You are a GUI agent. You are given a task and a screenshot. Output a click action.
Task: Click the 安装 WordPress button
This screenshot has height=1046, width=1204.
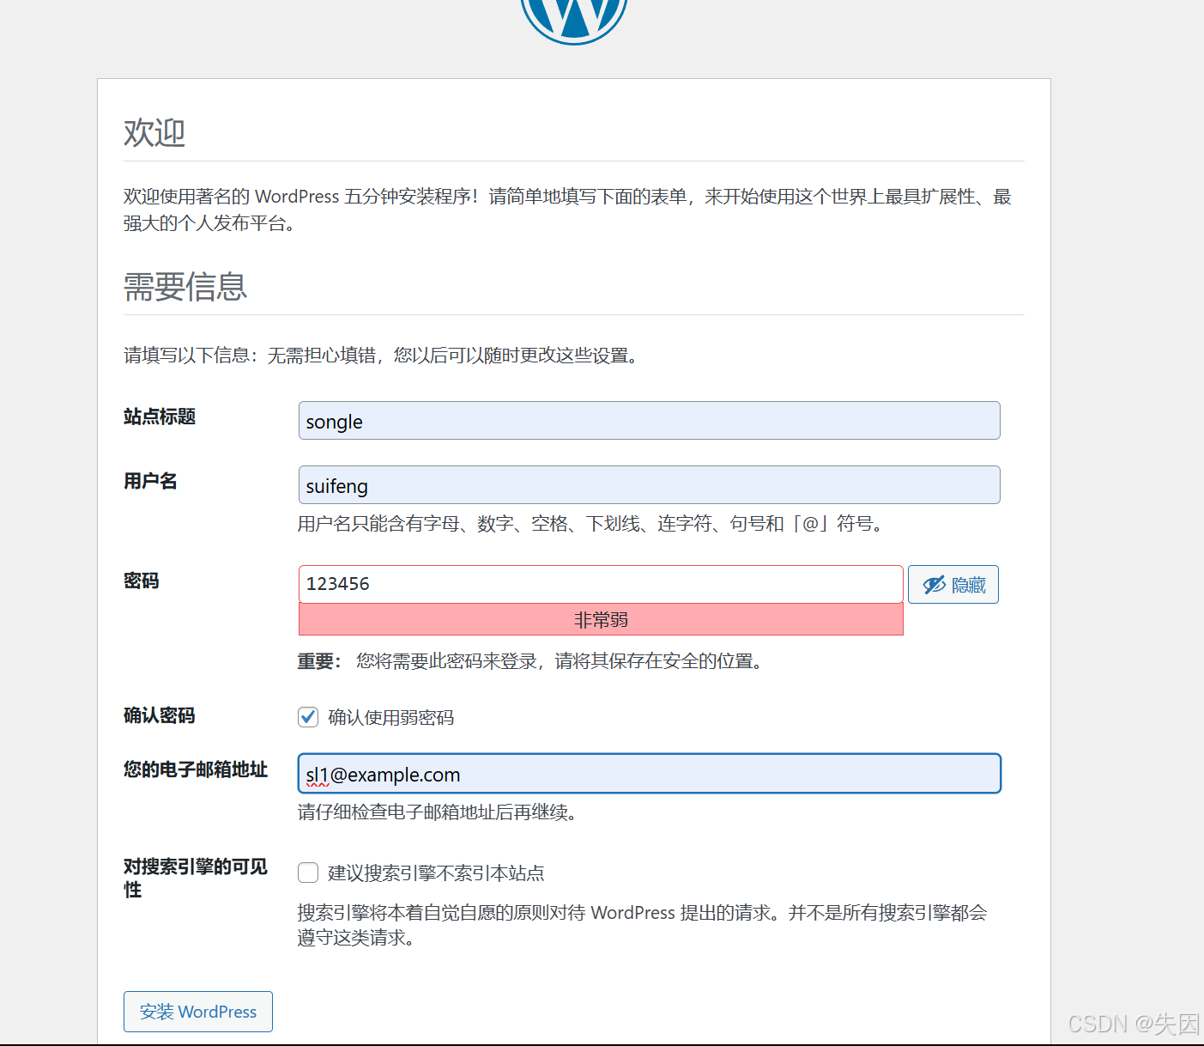(x=198, y=1012)
